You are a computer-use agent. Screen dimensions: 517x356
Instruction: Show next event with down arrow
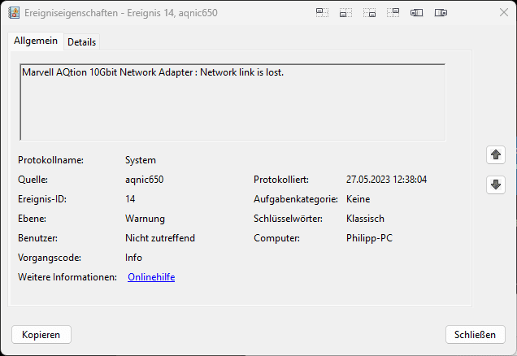pyautogui.click(x=496, y=185)
